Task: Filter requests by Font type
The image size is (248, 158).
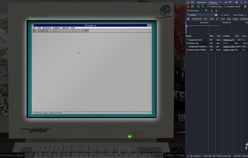Action: tap(222, 19)
